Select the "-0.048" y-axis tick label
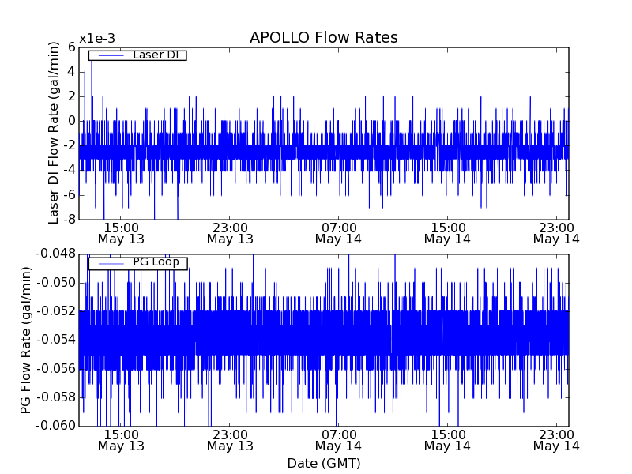Screen dimensions: 632x474 [x=56, y=254]
